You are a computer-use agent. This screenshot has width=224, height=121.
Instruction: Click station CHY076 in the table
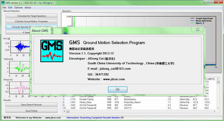click(x=128, y=105)
